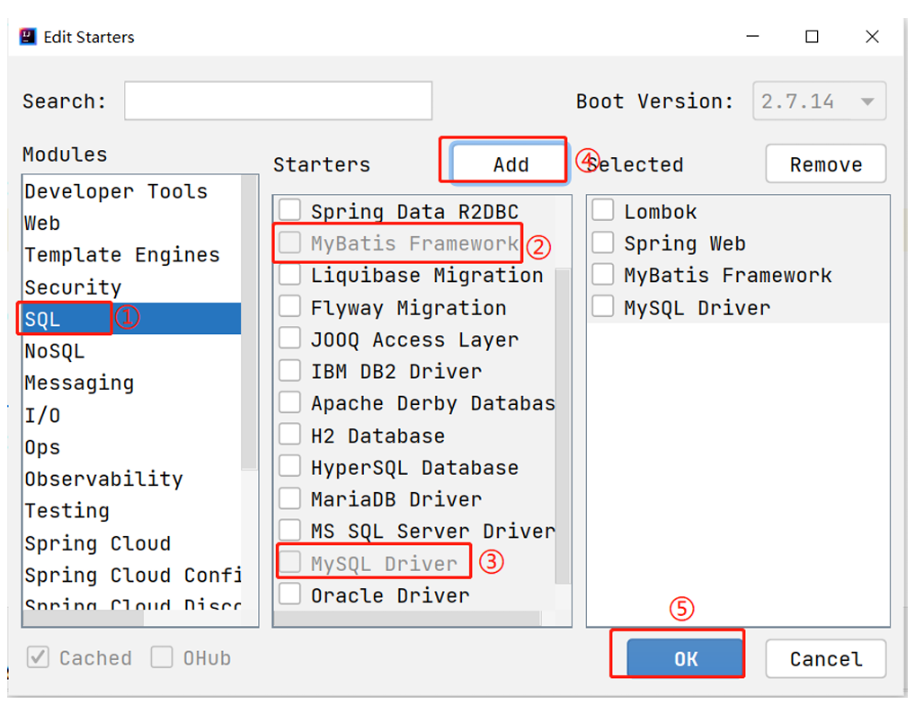Check the MS SQL Server Driver starter
The image size is (924, 713).
289,530
